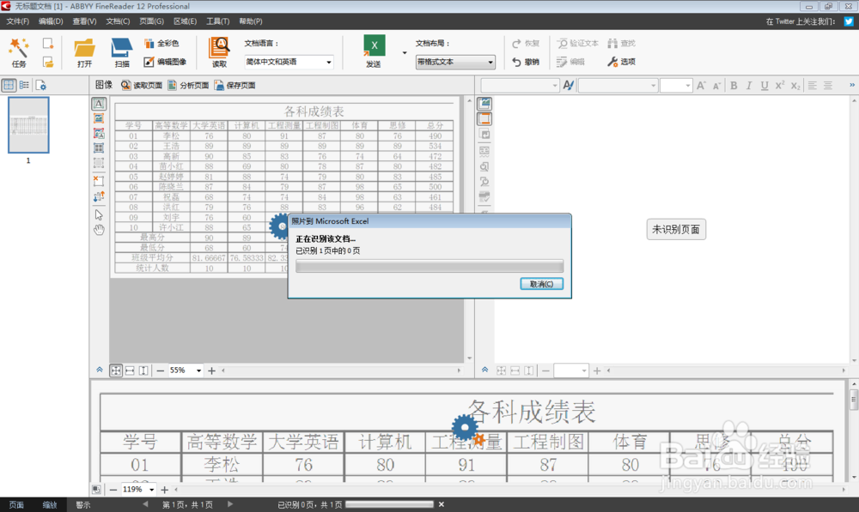Image resolution: width=859 pixels, height=512 pixels.
Task: Open the Verify Text tool
Action: tap(578, 43)
